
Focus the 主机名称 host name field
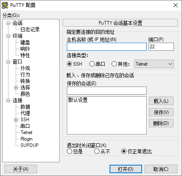coord(107,47)
